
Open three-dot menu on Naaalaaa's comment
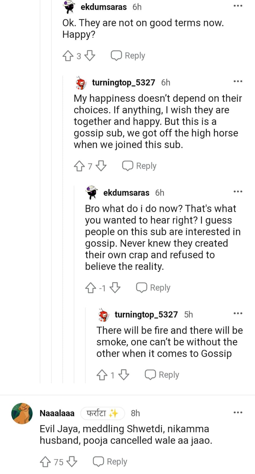point(238,412)
